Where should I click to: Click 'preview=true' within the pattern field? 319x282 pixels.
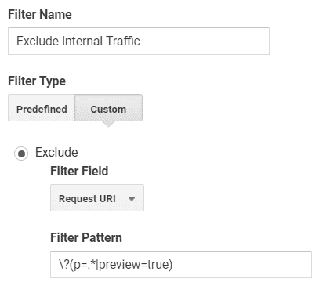pos(134,265)
